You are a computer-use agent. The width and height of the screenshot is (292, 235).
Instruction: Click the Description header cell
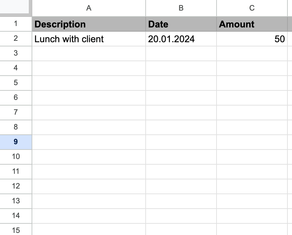click(x=88, y=24)
